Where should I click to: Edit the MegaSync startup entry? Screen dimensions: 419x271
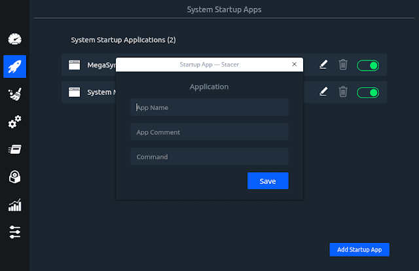tap(323, 65)
